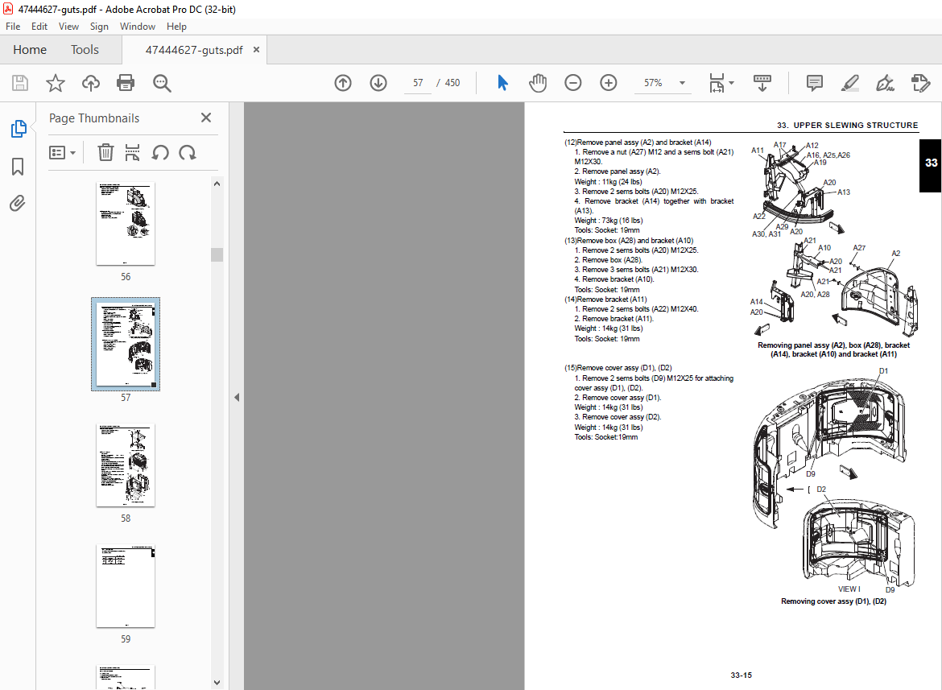The image size is (942, 690).
Task: Close the Page Thumbnails panel
Action: coord(206,118)
